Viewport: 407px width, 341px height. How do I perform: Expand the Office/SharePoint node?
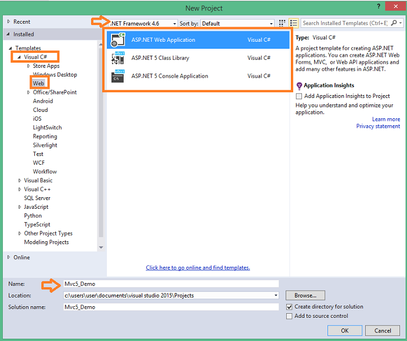click(x=28, y=92)
